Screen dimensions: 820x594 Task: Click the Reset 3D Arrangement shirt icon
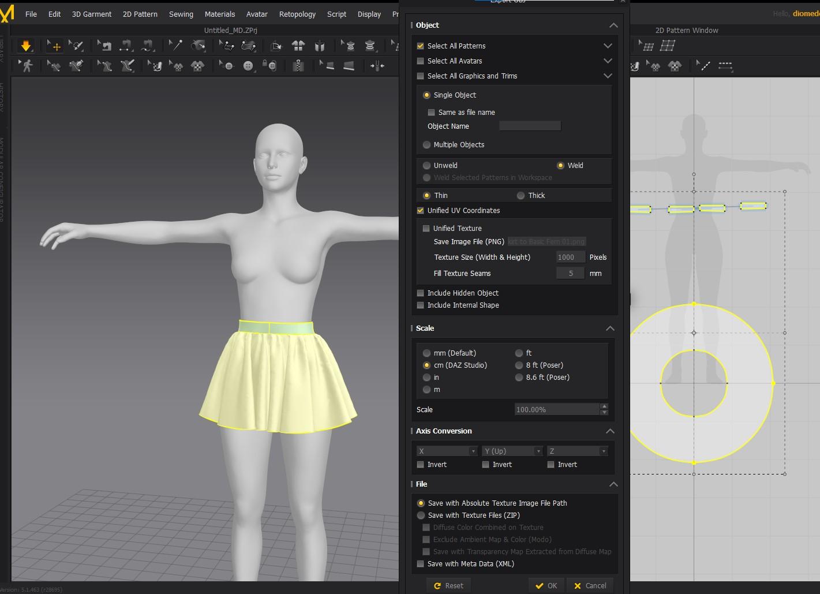point(298,46)
